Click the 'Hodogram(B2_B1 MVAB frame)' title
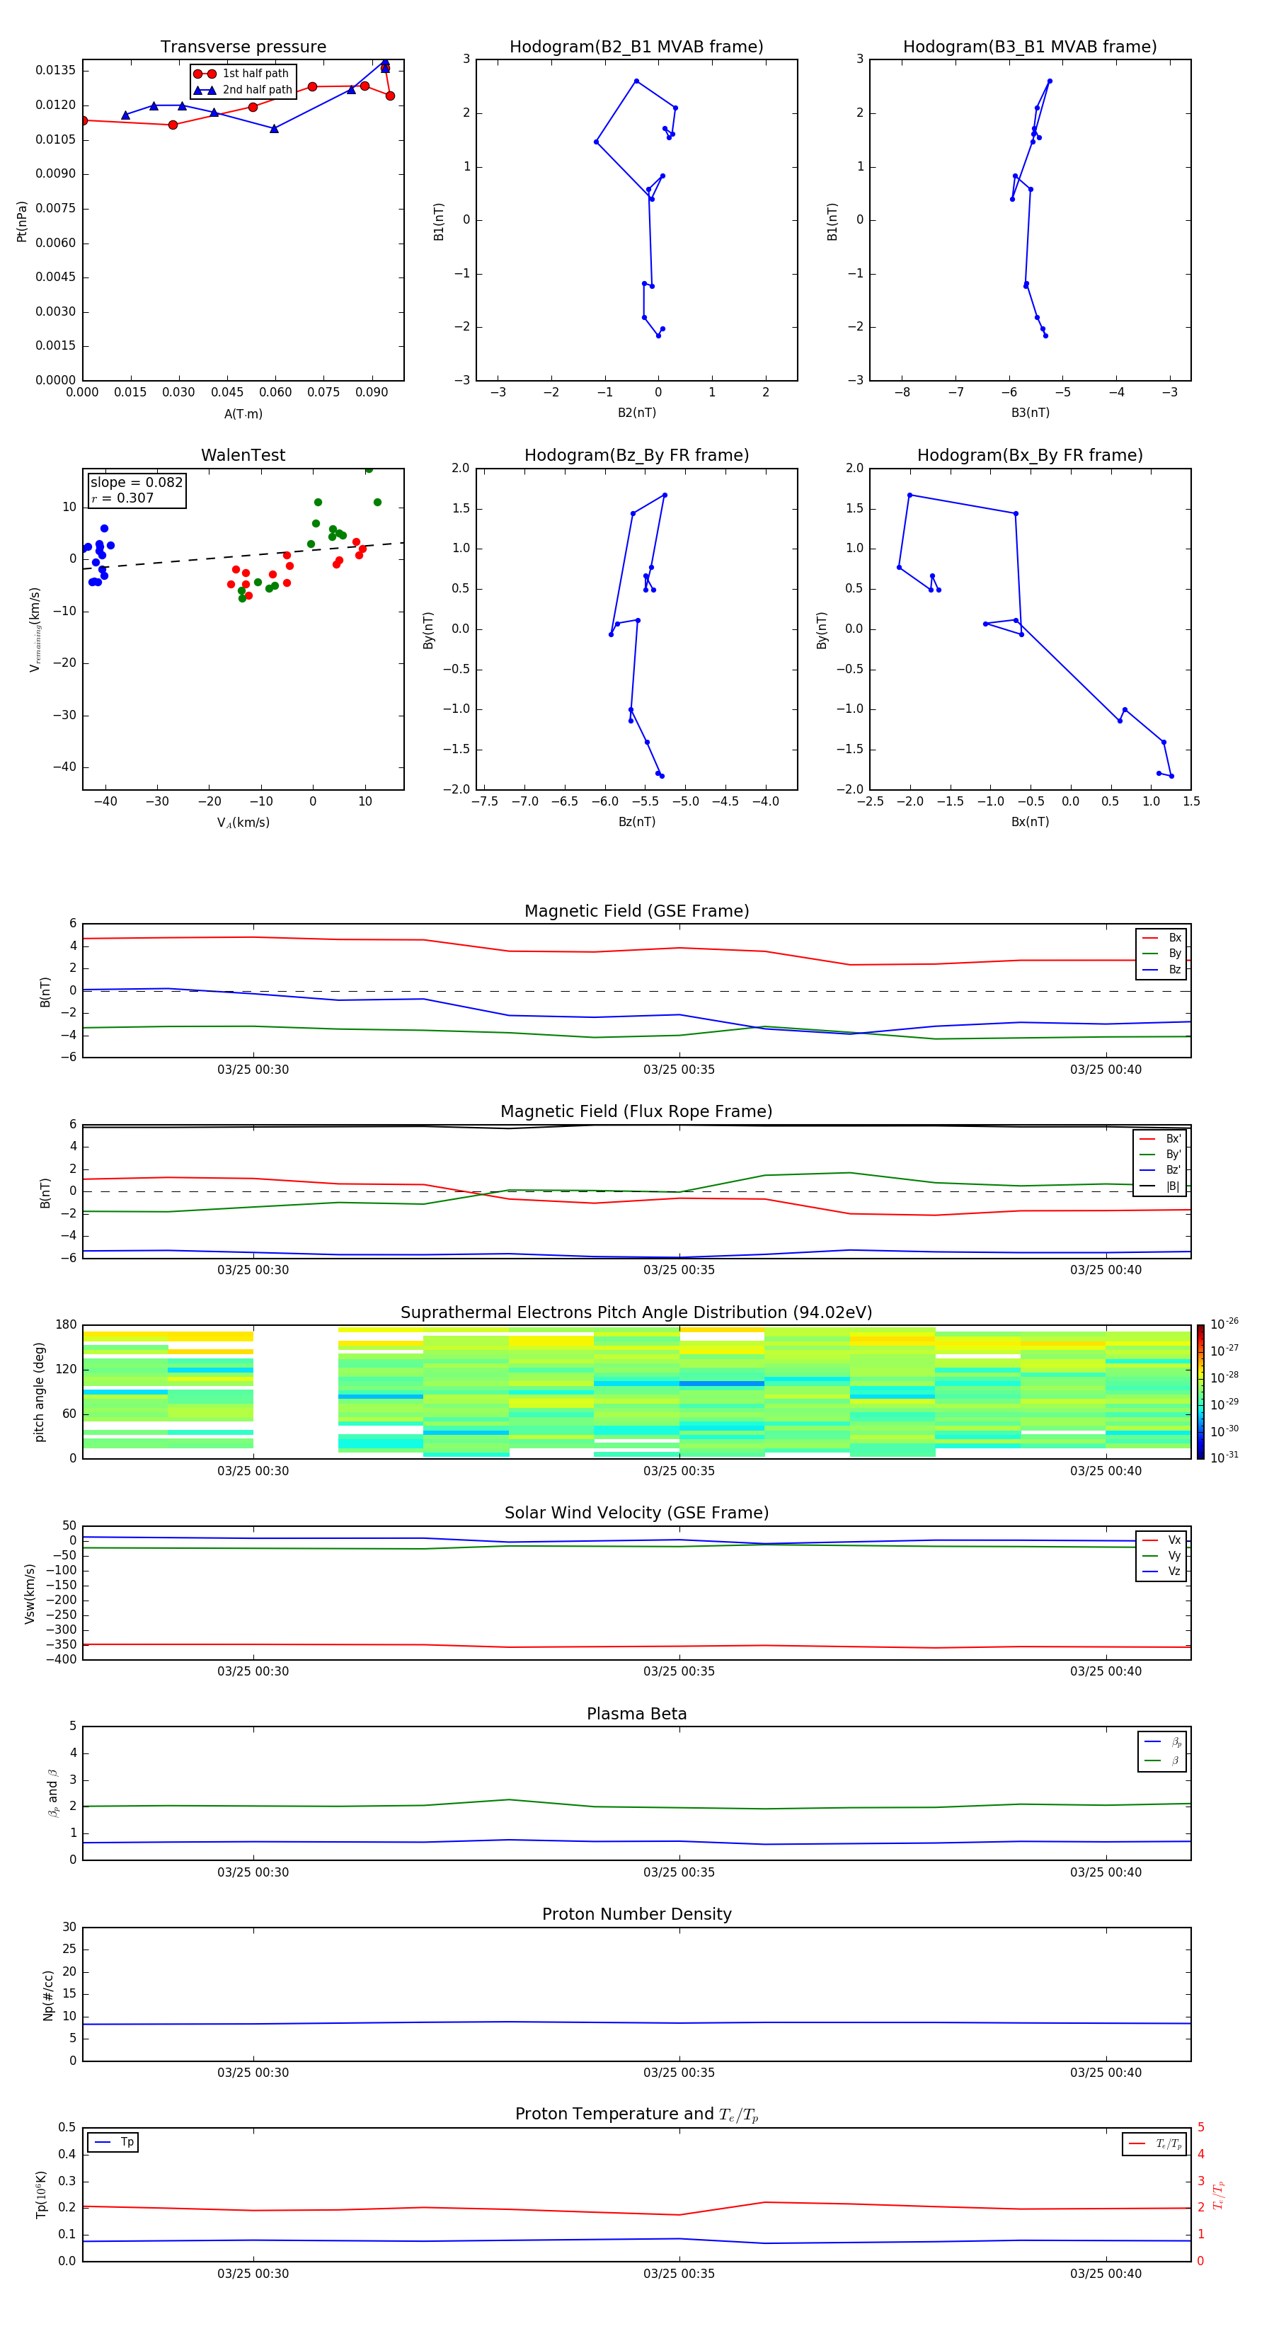Image resolution: width=1274 pixels, height=2336 pixels. (x=636, y=46)
